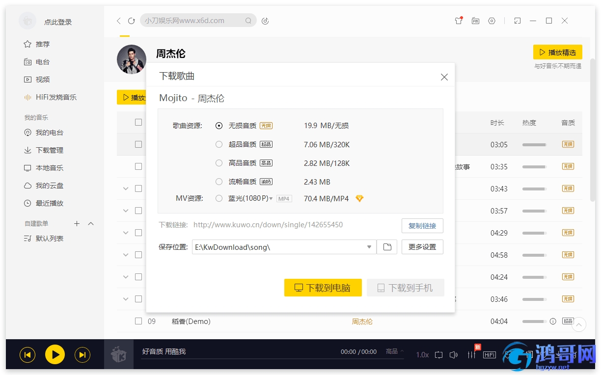
Task: Open 最近播放 in the sidebar
Action: tap(44, 203)
